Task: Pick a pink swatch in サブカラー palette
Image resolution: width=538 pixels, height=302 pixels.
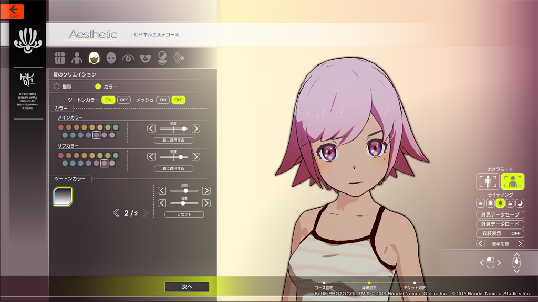Action: [x=104, y=164]
